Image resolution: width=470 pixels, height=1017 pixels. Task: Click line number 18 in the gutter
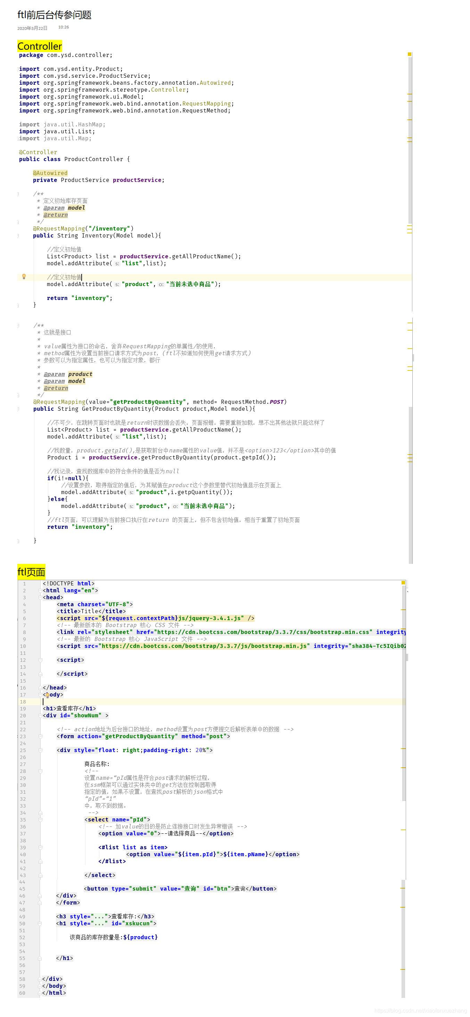coord(23,702)
